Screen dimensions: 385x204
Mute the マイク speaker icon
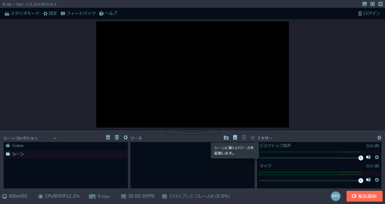pyautogui.click(x=368, y=180)
